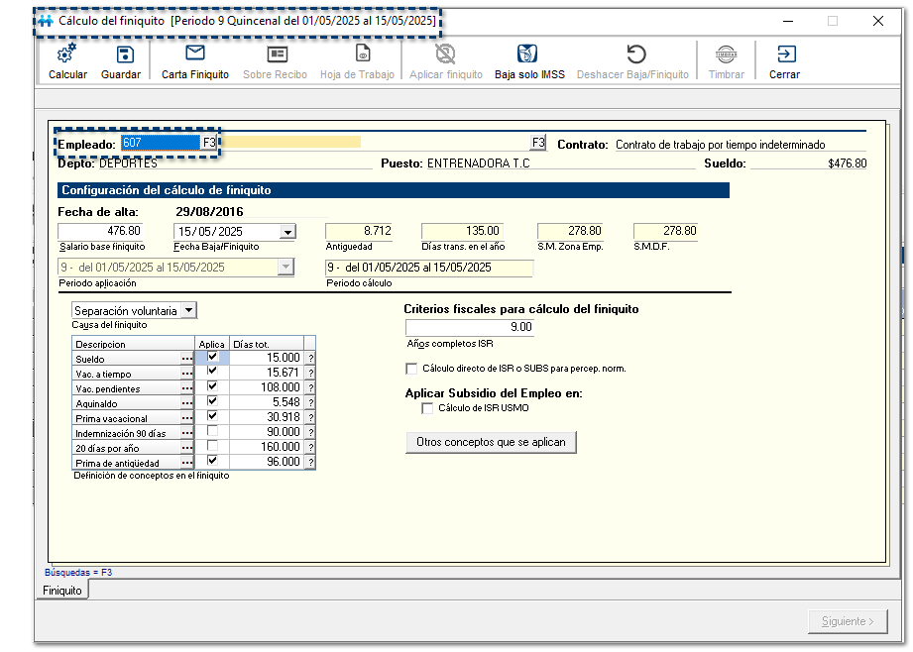This screenshot has width=913, height=652.
Task: Expand Separación voluntaria cause dropdown
Action: (189, 310)
